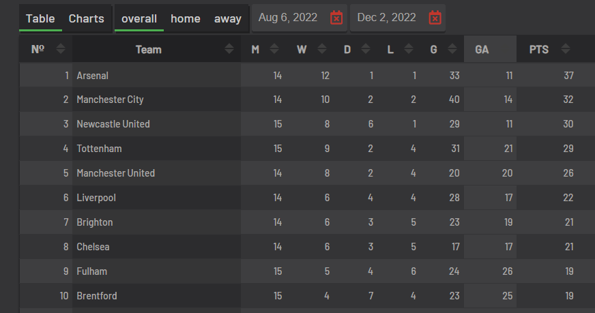The image size is (595, 313).
Task: Open Arsenal team link
Action: [x=93, y=75]
